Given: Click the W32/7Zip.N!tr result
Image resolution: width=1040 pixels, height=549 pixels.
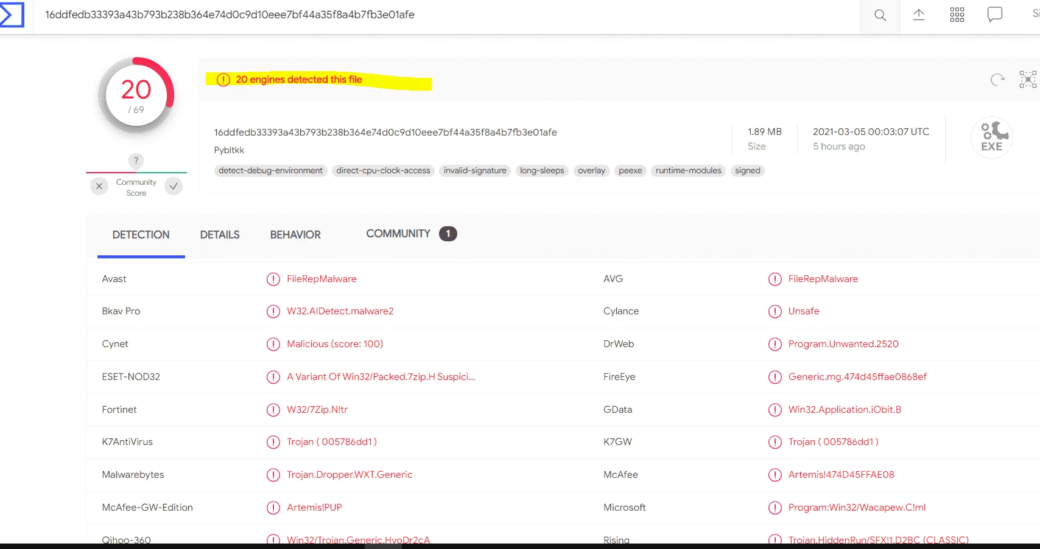Looking at the screenshot, I should tap(317, 410).
